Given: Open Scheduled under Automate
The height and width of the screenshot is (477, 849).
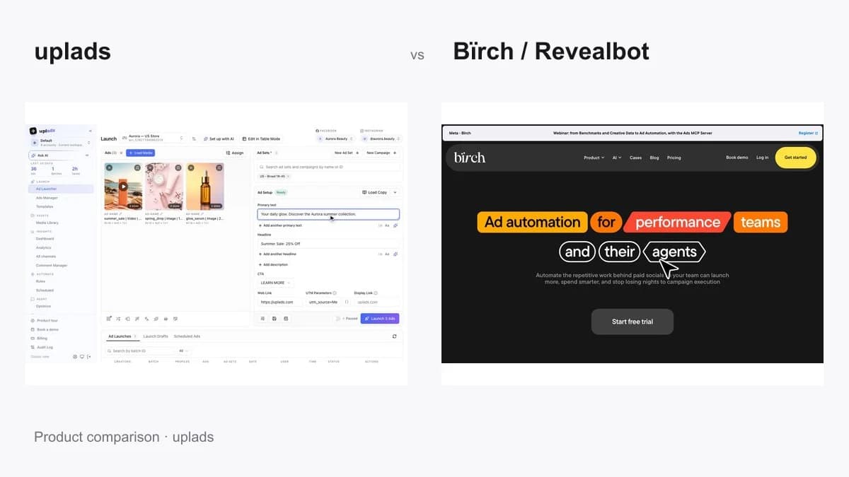Looking at the screenshot, I should [45, 290].
